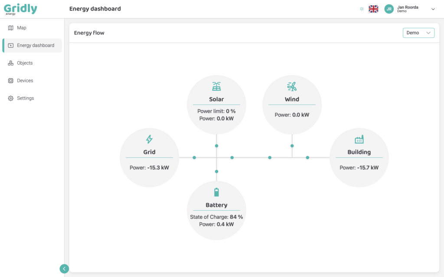
Task: Expand the Jan Roorda account menu chevron
Action: coord(433,9)
